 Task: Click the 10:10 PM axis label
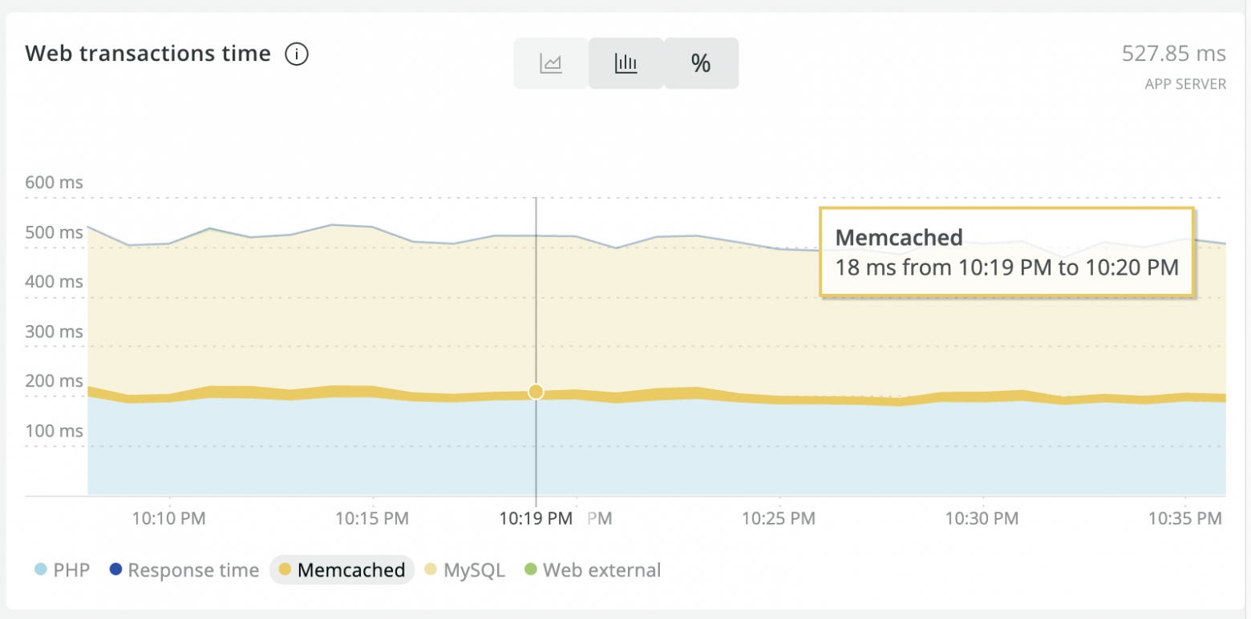[x=169, y=518]
